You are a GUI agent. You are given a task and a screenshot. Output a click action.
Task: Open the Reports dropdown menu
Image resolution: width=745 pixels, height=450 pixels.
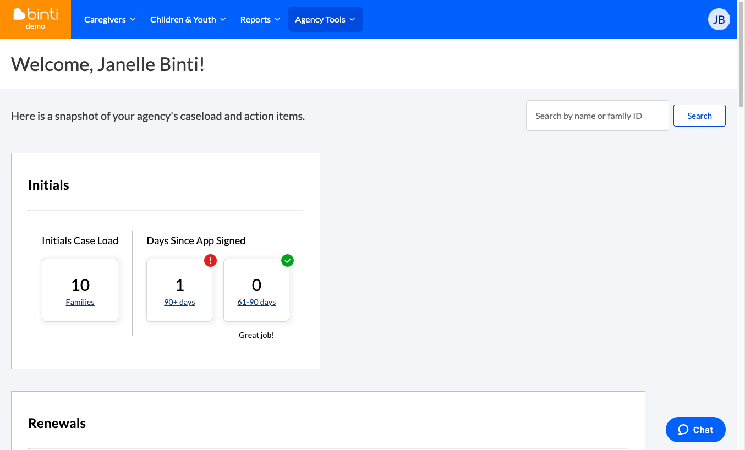pyautogui.click(x=260, y=20)
